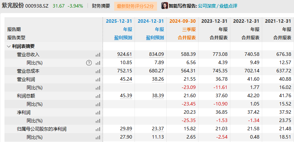
Task: Open the 财务摘要 tab
Action: coord(101,6)
